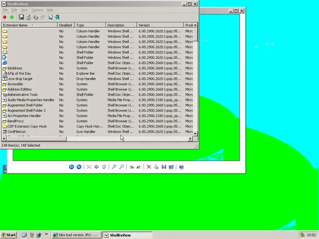This screenshot has height=239, width=319.
Task: Click the system tray network icon
Action: (302, 235)
